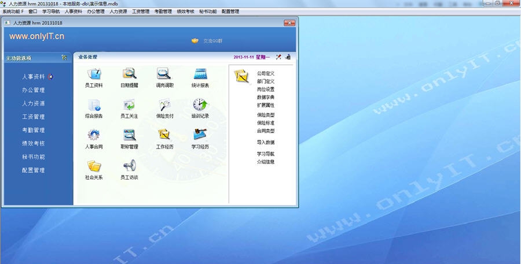The width and height of the screenshot is (521, 264).
Task: Click the inner window's title bar icon
Action: 8,23
